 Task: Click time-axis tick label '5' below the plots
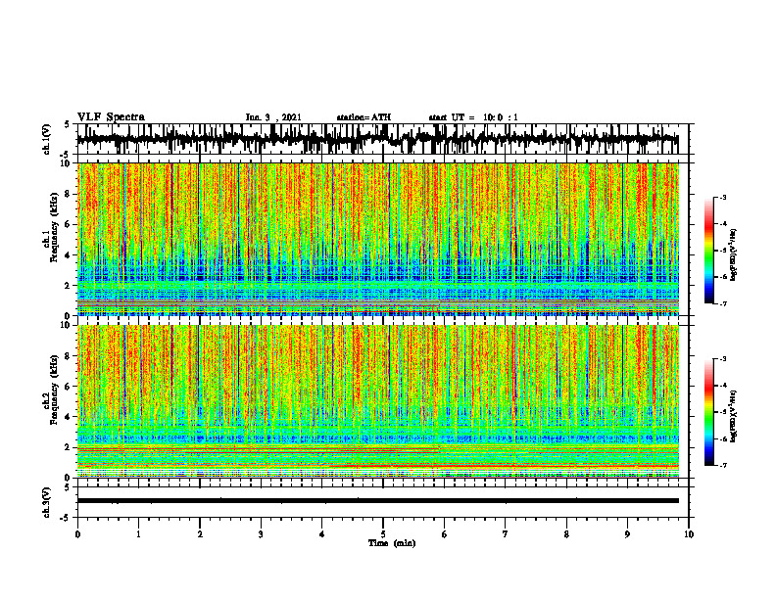point(383,534)
